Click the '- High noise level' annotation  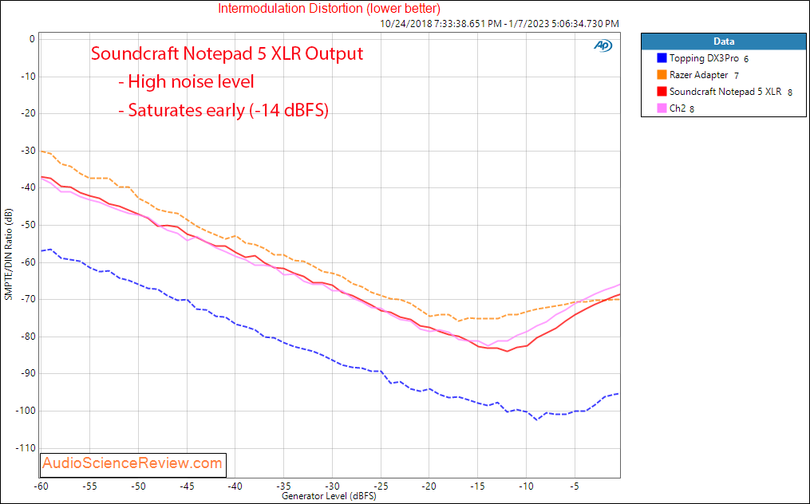pos(186,81)
